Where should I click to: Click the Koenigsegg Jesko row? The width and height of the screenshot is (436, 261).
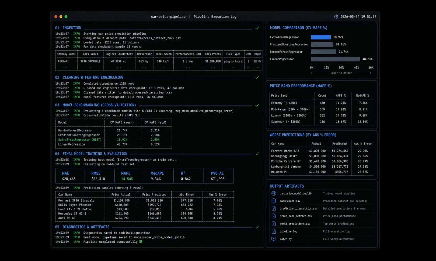click(322, 156)
